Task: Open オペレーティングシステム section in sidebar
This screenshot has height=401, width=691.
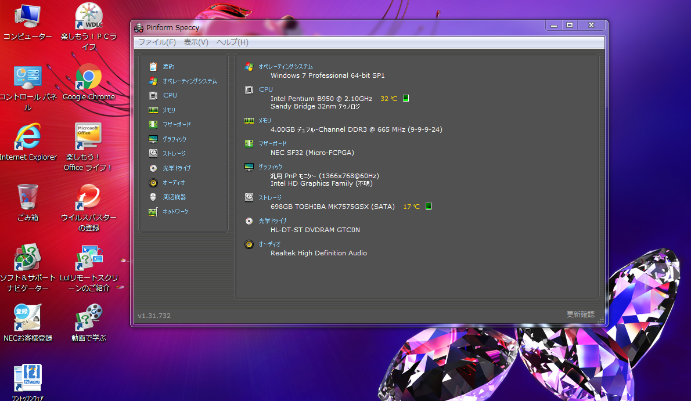Action: tap(189, 81)
